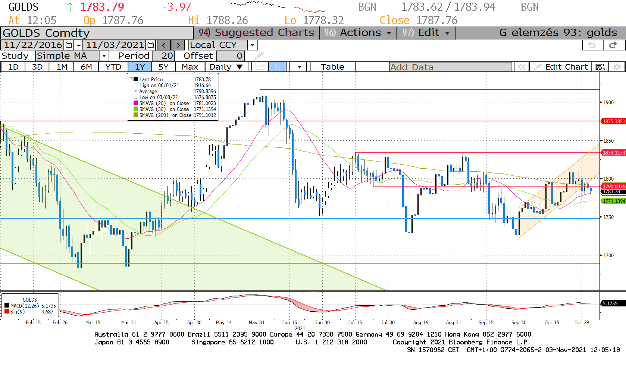The width and height of the screenshot is (626, 366).
Task: Click the Local CCY currency field
Action: (x=218, y=45)
